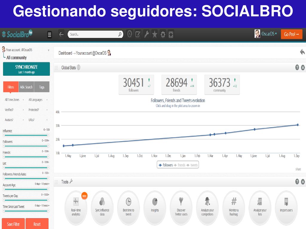The height and width of the screenshot is (229, 306).
Task: Switch to Adv. Search tab
Action: [x=26, y=87]
